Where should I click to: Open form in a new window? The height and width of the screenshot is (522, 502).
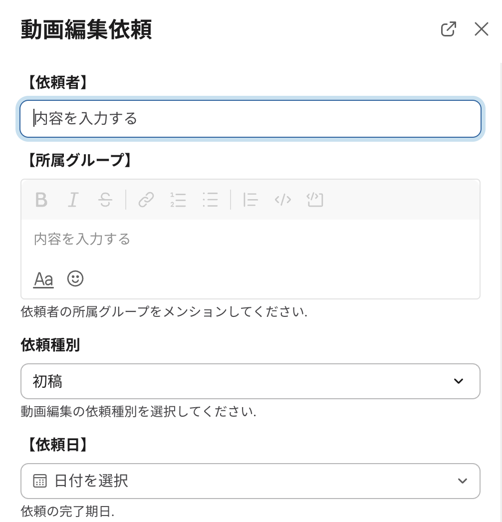449,29
